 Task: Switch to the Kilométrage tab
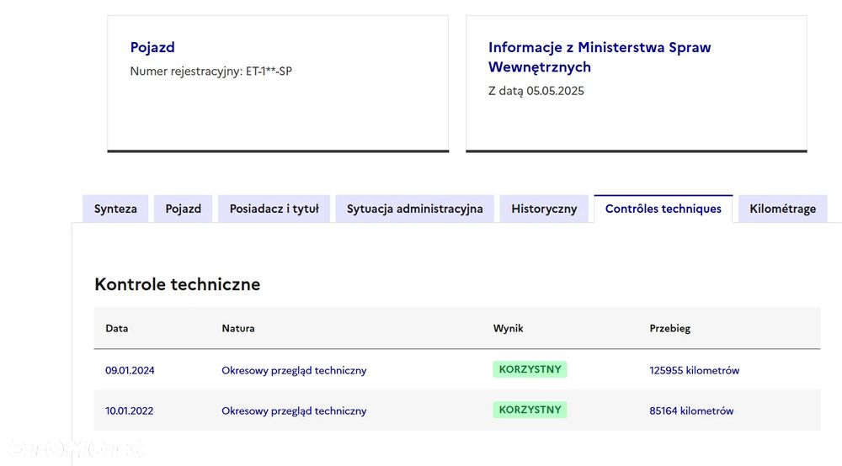click(782, 209)
